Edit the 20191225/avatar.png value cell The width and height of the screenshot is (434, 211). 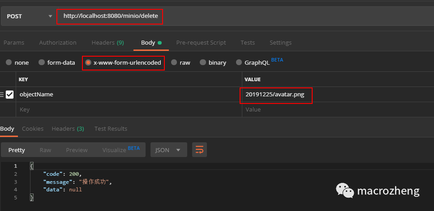(x=338, y=94)
